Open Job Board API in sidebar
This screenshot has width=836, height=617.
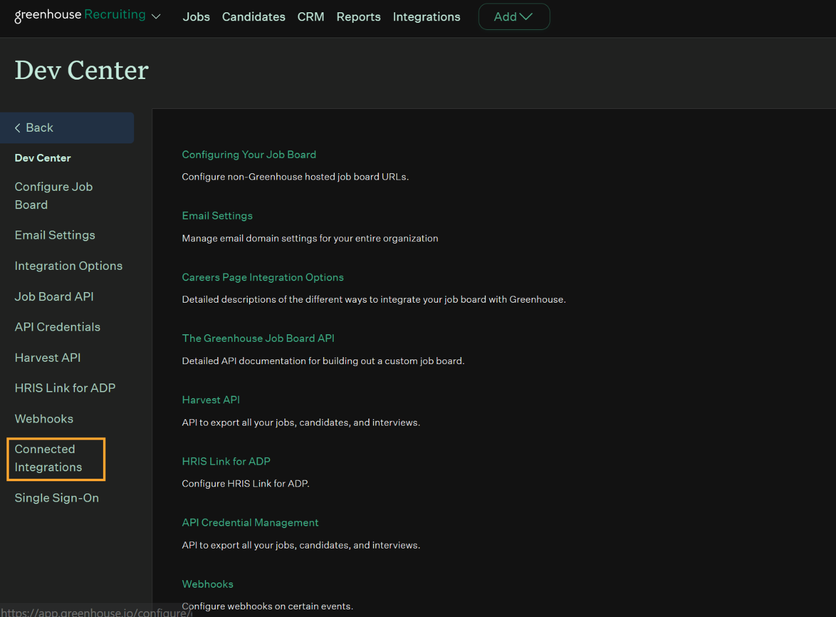pyautogui.click(x=54, y=297)
